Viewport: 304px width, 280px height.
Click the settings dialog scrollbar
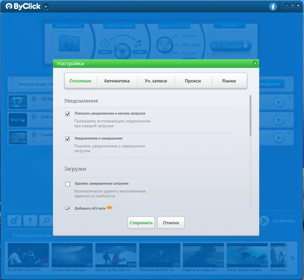250,116
